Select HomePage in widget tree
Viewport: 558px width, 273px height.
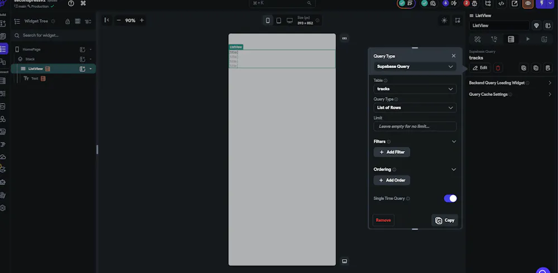point(32,50)
